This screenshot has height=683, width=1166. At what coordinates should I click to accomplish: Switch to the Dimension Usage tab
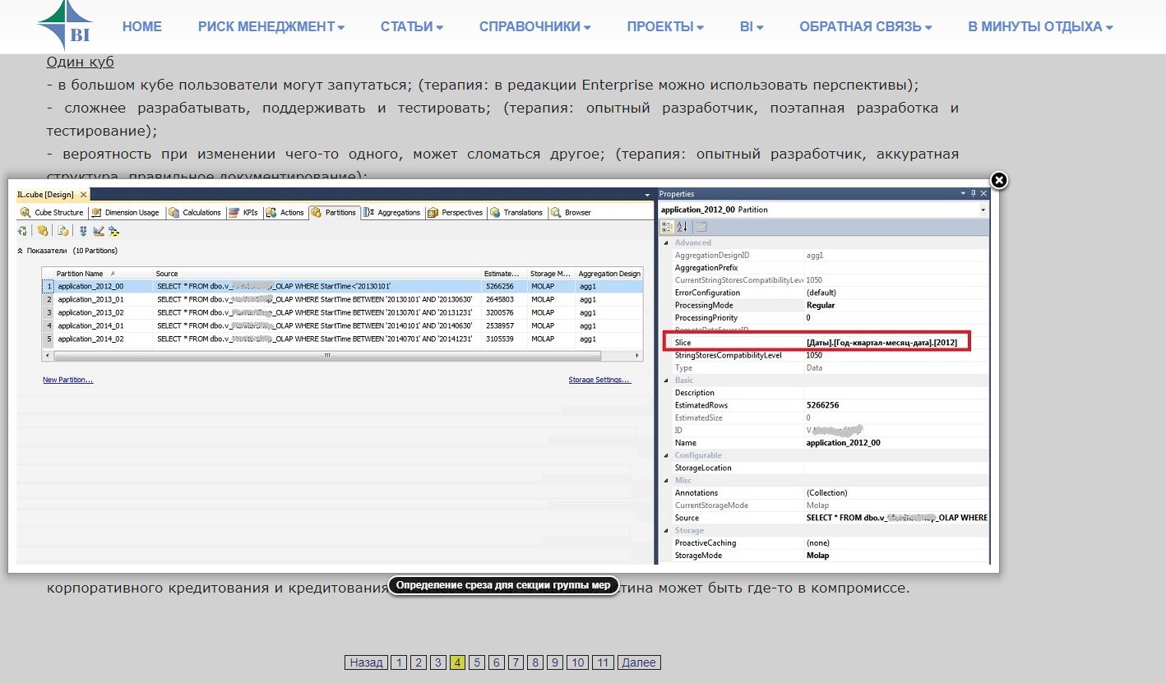[x=126, y=212]
